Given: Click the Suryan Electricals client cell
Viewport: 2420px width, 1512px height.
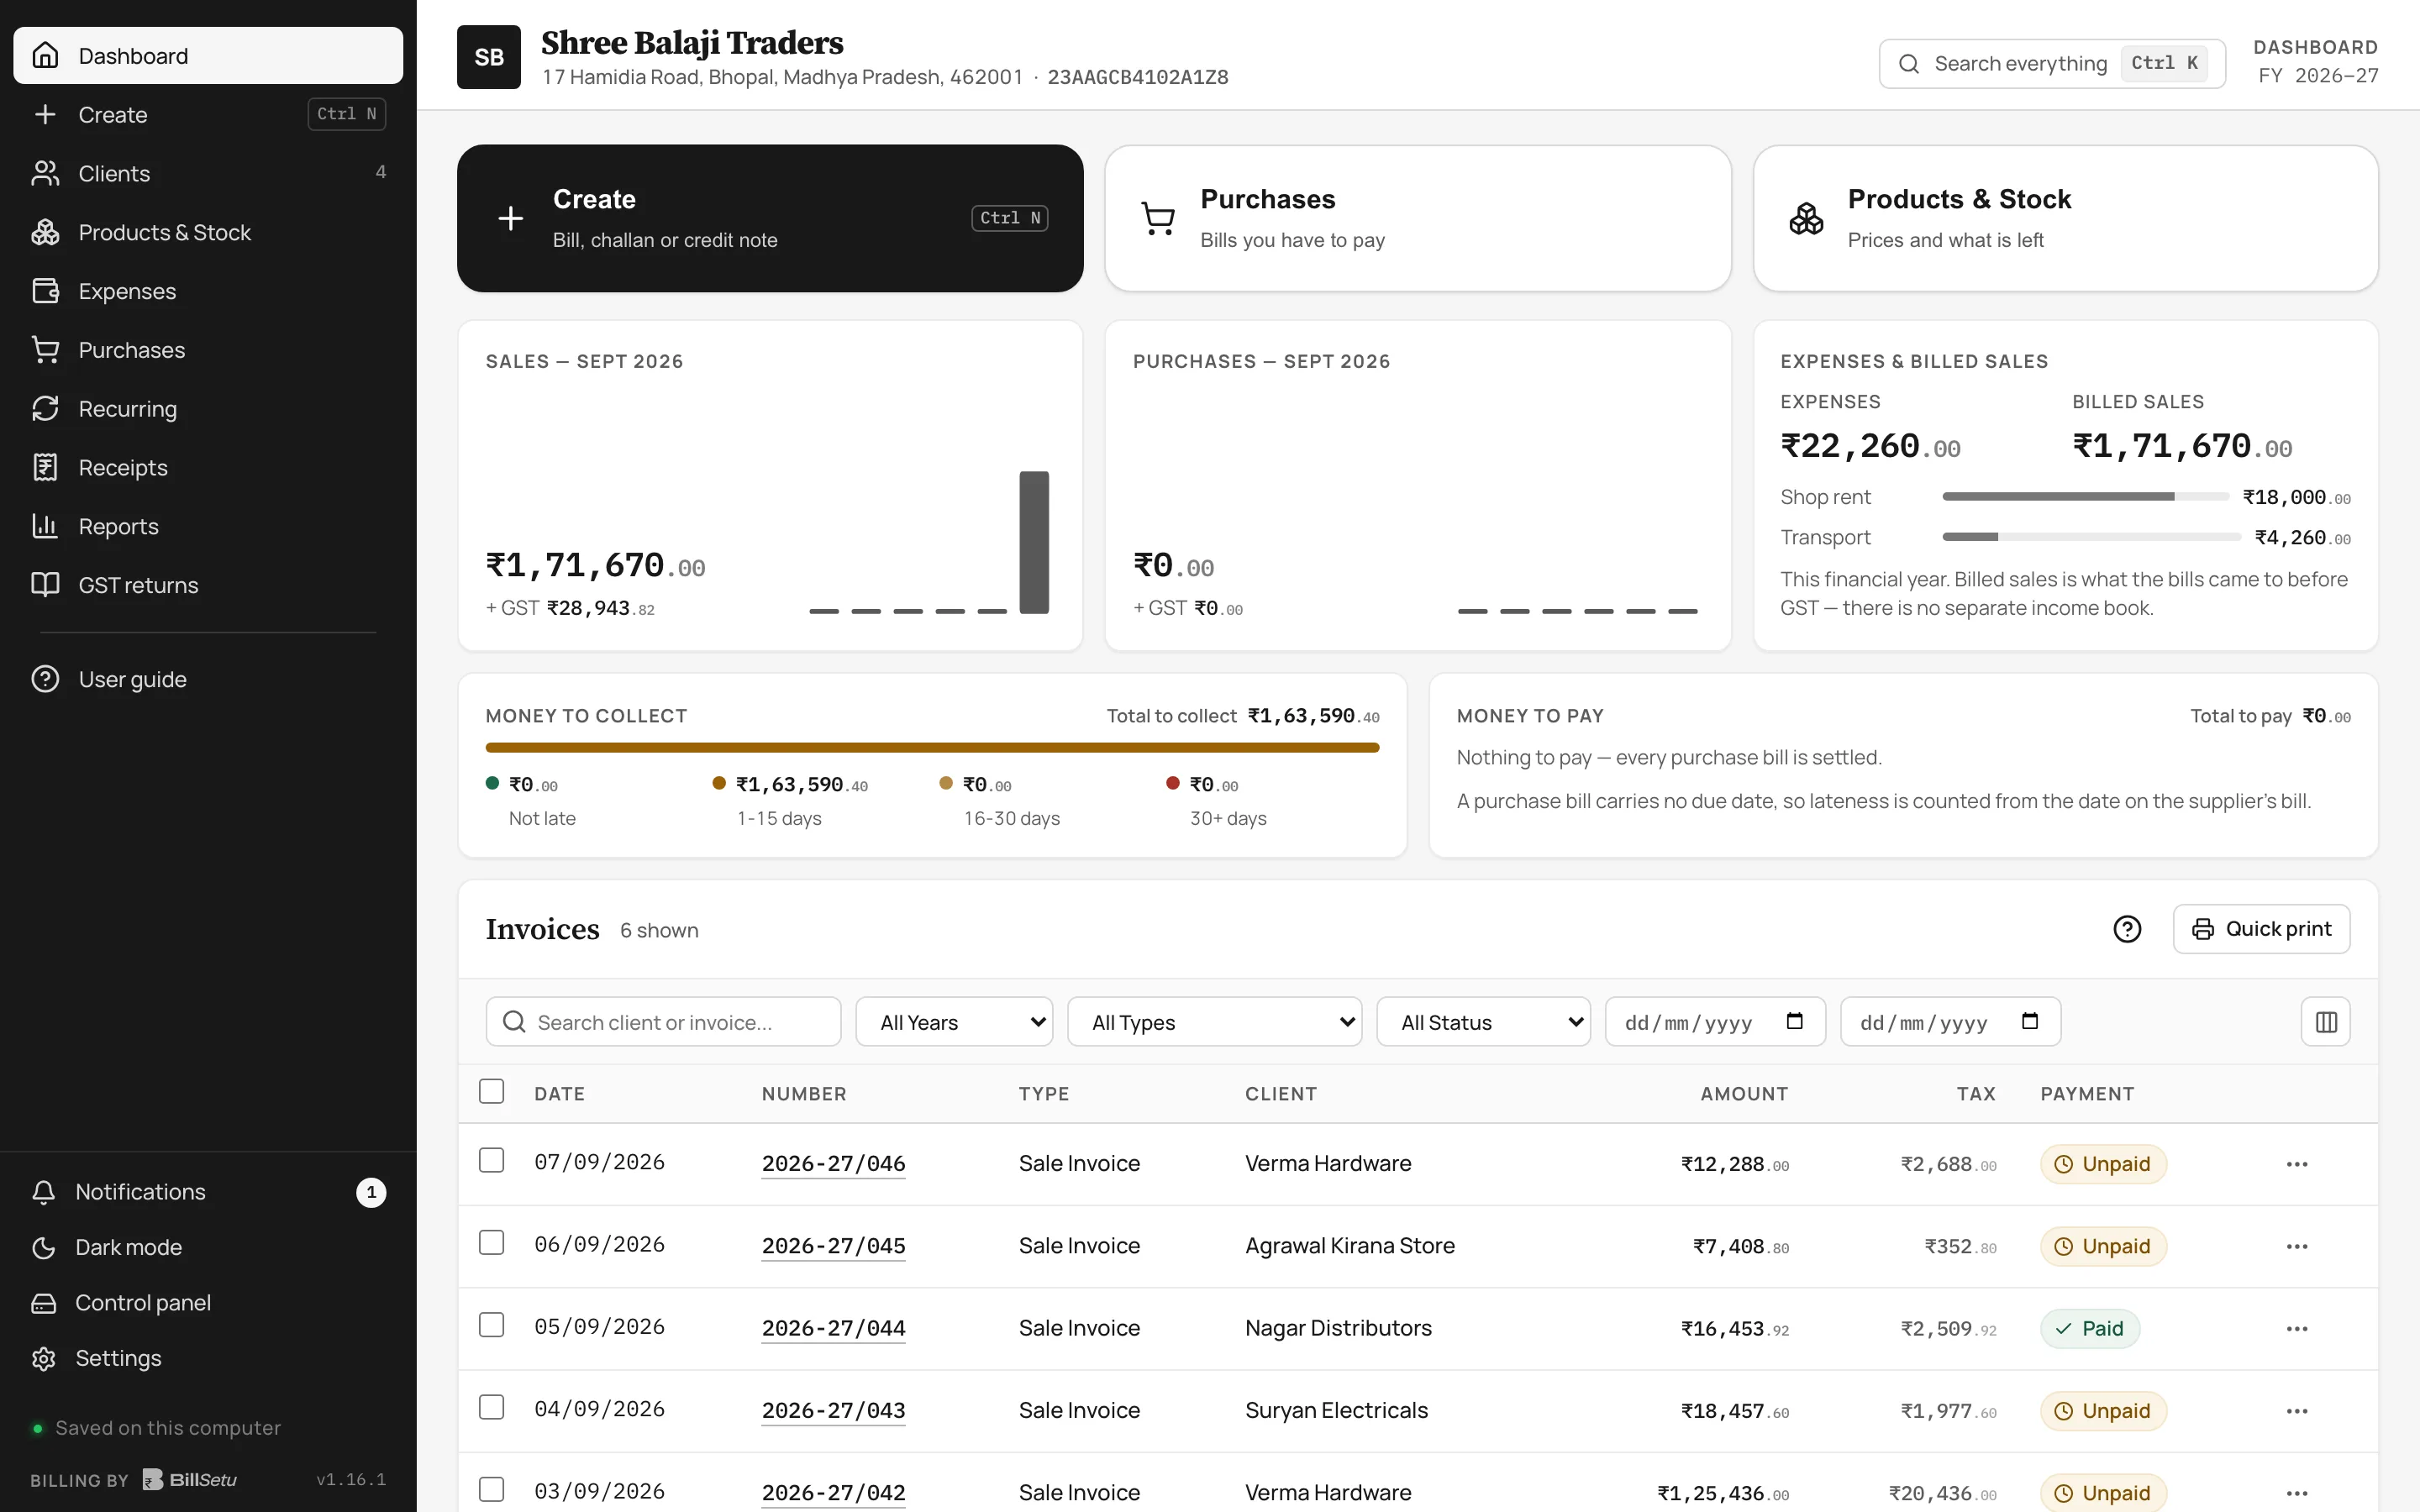Looking at the screenshot, I should coord(1336,1411).
